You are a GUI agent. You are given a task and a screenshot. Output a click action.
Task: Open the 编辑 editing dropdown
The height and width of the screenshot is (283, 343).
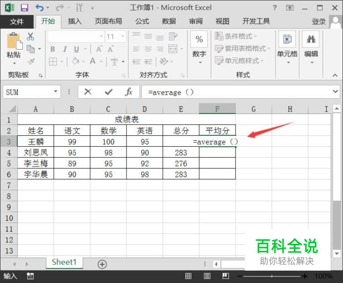click(x=311, y=48)
